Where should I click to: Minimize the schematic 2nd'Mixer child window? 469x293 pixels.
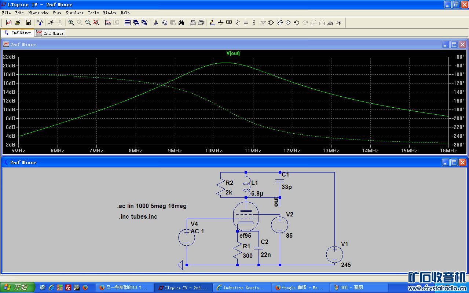[446, 162]
